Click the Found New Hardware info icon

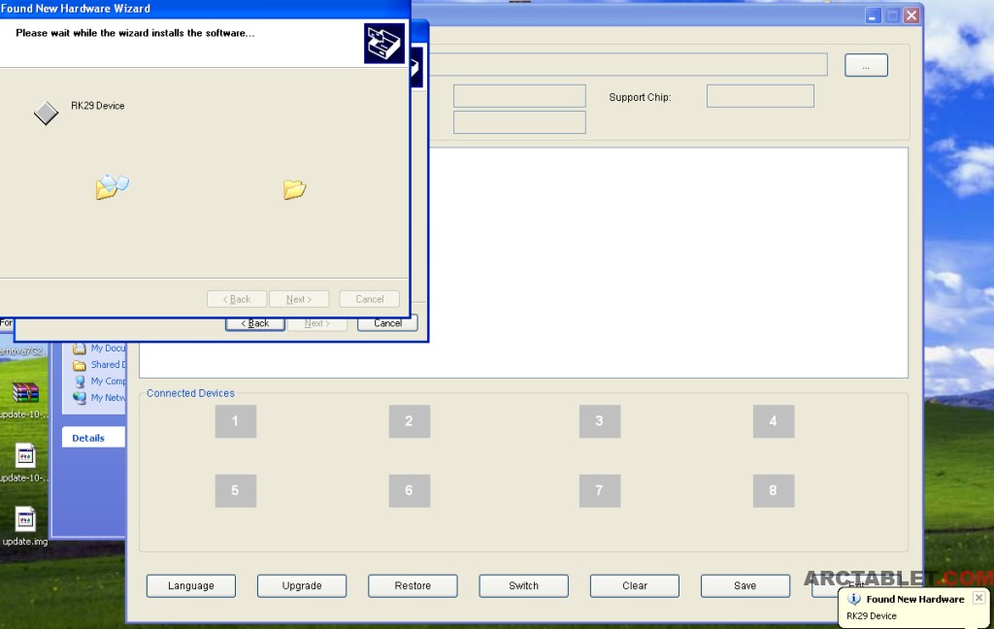854,599
